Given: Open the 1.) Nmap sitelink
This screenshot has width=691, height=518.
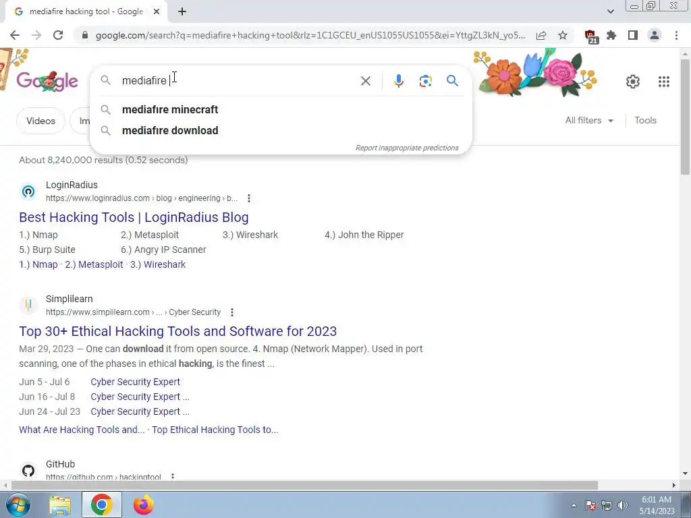Looking at the screenshot, I should pos(38,264).
